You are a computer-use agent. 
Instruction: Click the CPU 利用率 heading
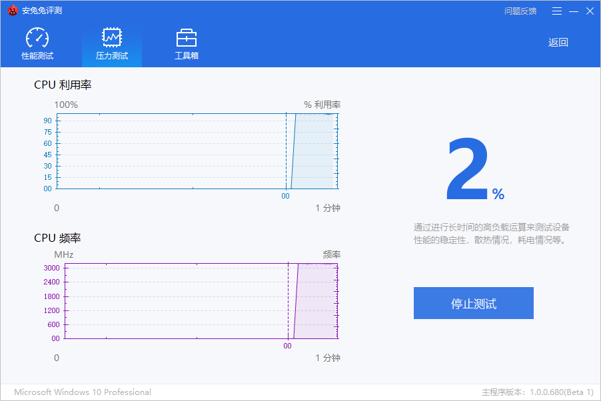coord(63,85)
